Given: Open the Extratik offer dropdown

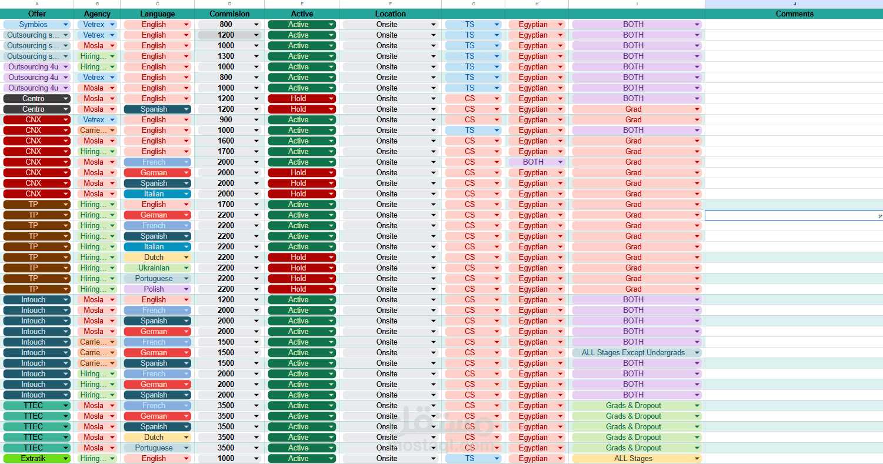Looking at the screenshot, I should point(37,459).
